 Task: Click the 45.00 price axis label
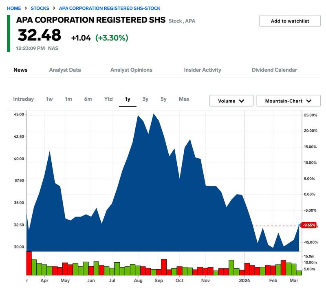pyautogui.click(x=19, y=115)
